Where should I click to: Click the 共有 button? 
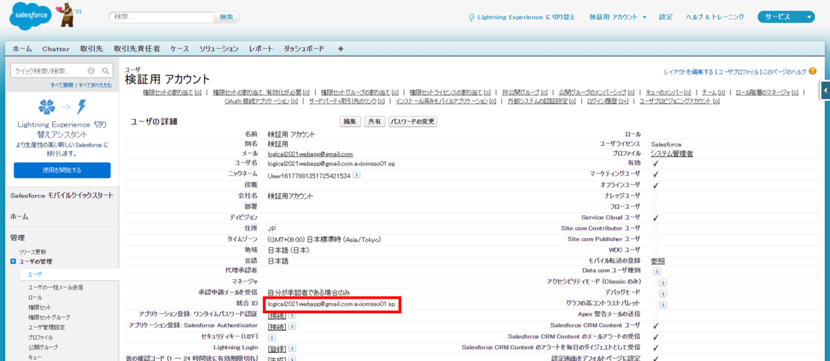pos(375,121)
